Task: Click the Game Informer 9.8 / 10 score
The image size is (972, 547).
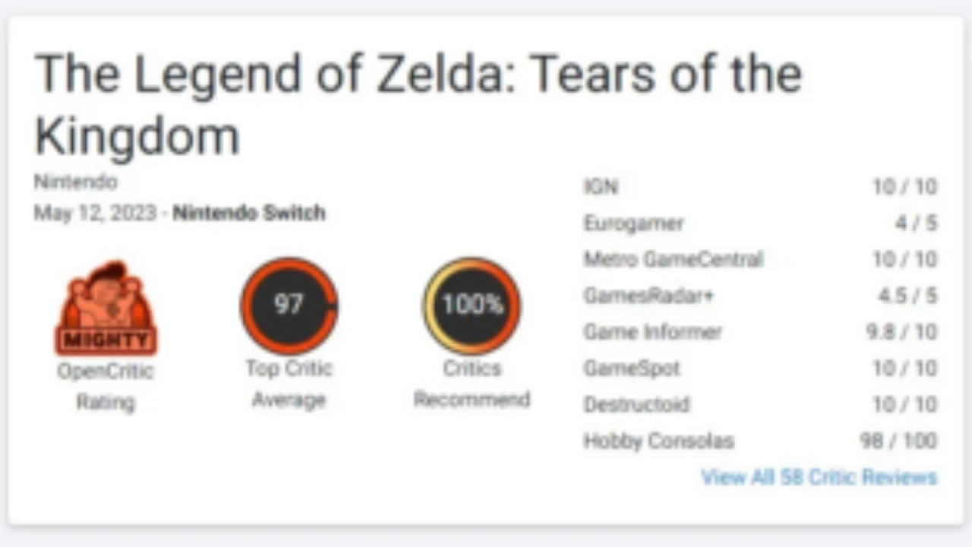Action: (x=901, y=331)
